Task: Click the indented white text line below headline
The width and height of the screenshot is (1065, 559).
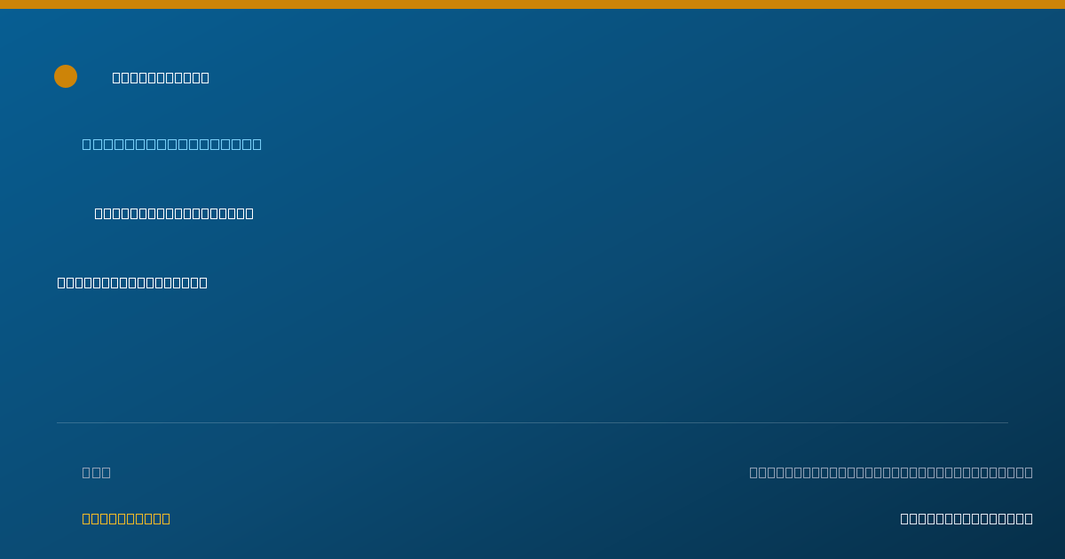Action: tap(174, 213)
